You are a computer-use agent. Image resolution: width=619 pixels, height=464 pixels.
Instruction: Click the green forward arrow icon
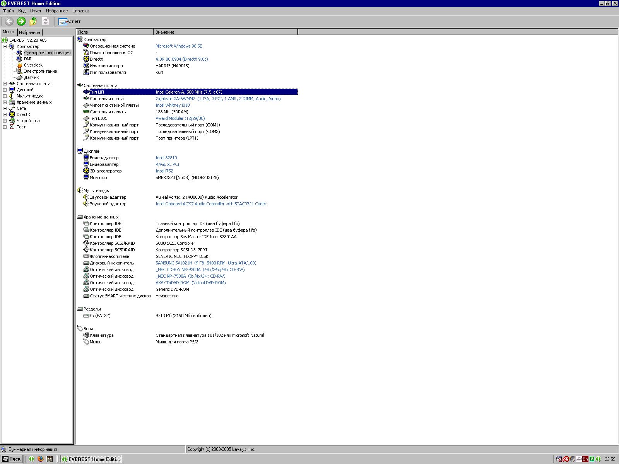(21, 21)
